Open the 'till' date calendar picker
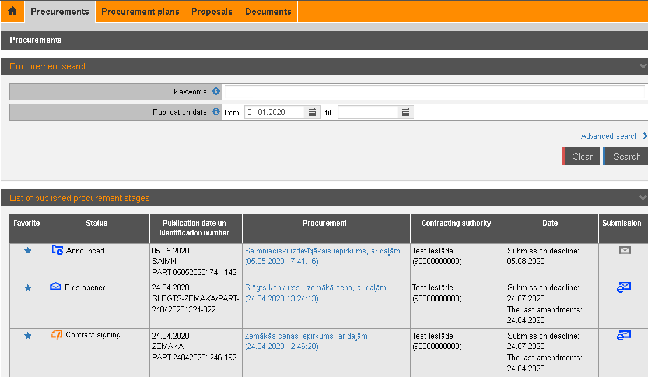This screenshot has height=377, width=648. pos(406,112)
